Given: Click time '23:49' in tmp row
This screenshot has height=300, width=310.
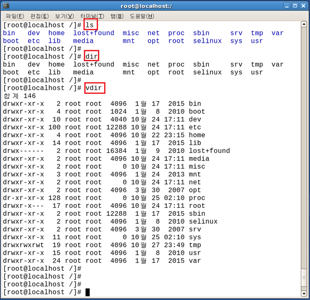Looking at the screenshot, I should [x=174, y=245].
